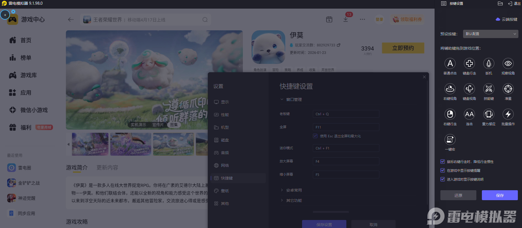Select the 右键视角 mouse view icon
522x228 pixels.
pyautogui.click(x=450, y=89)
